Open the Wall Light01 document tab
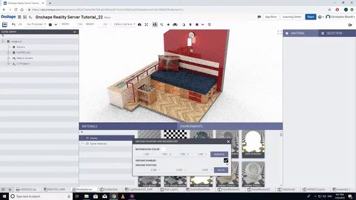 point(171,189)
